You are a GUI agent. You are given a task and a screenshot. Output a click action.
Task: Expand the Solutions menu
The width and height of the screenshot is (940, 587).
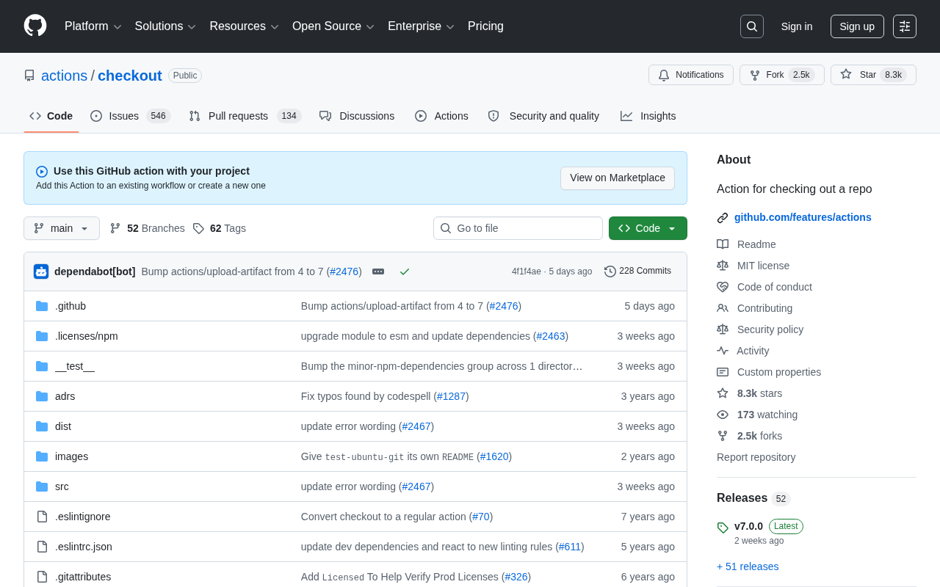point(165,26)
